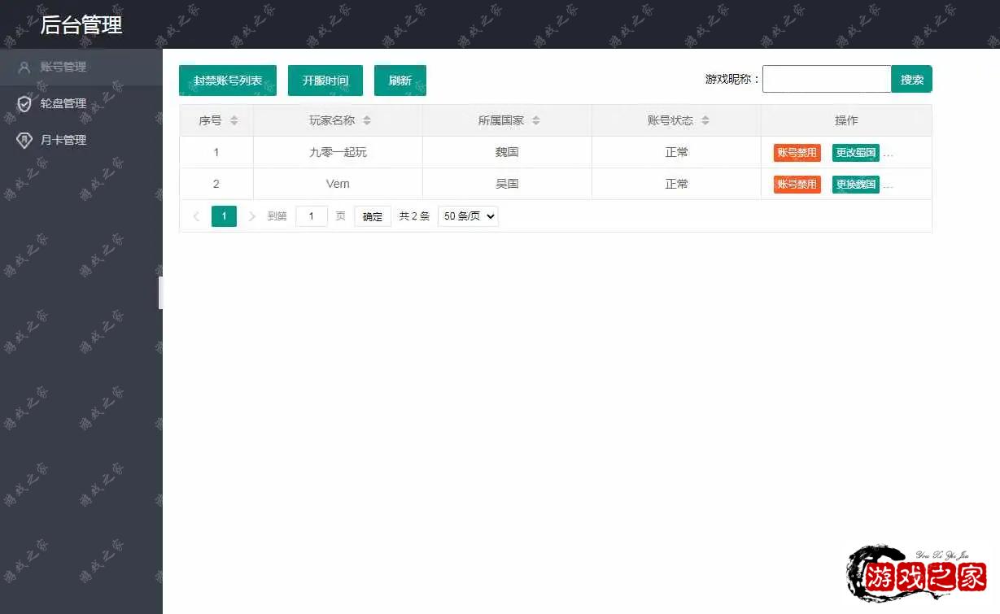Click player name Vem
Viewport: 1000px width, 614px height.
point(338,184)
